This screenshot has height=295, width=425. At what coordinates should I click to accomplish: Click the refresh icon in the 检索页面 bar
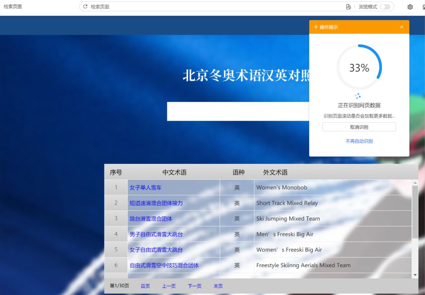85,6
